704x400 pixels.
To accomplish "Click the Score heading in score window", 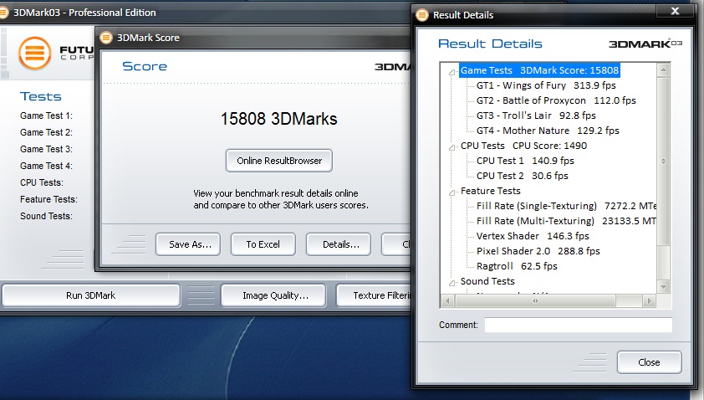I will click(x=145, y=66).
